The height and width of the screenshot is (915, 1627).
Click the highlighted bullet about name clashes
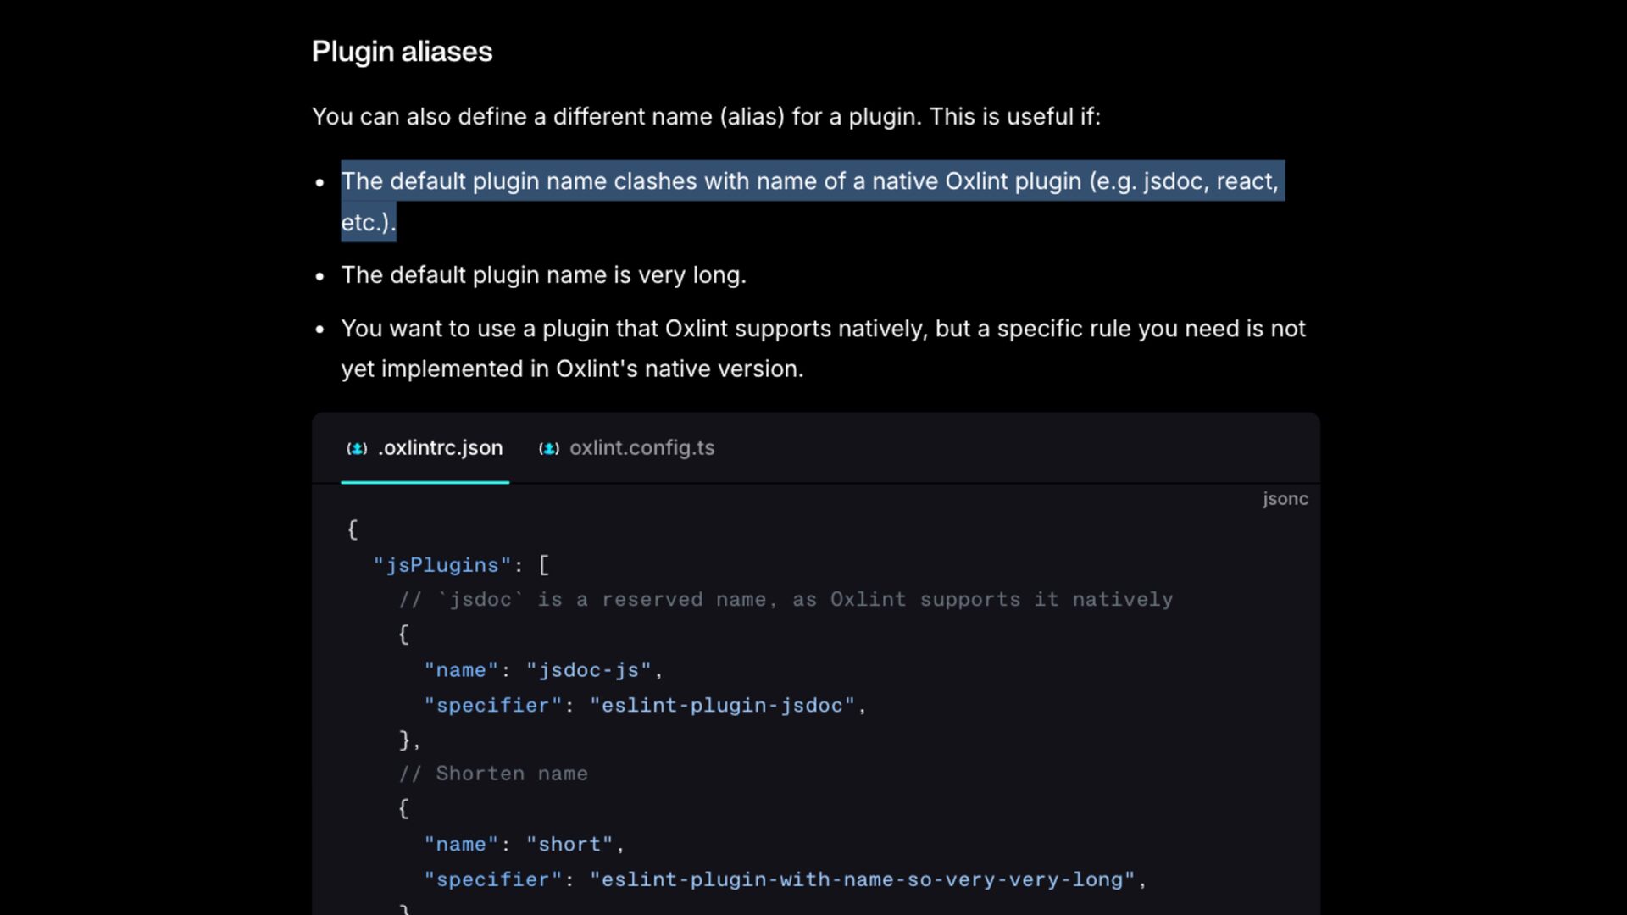click(x=809, y=181)
